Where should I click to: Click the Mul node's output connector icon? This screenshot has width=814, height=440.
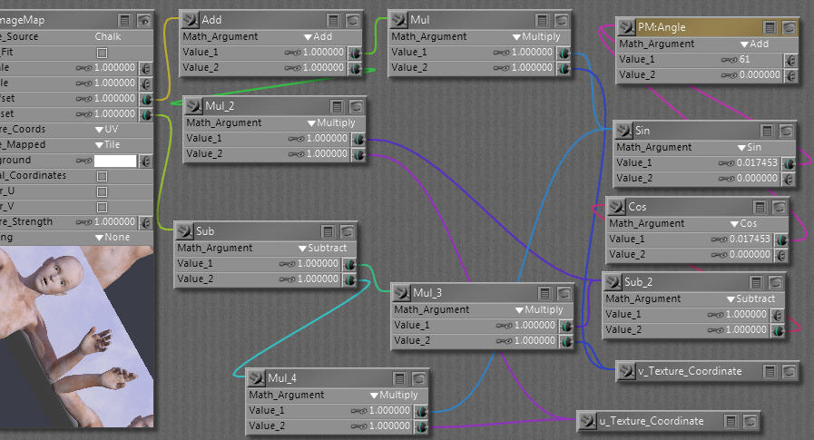tap(398, 20)
